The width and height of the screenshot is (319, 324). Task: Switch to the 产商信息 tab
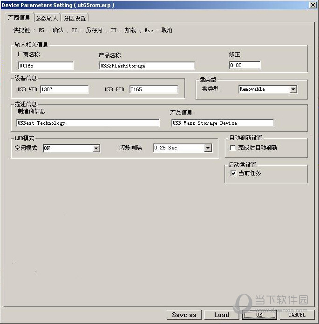coord(19,18)
